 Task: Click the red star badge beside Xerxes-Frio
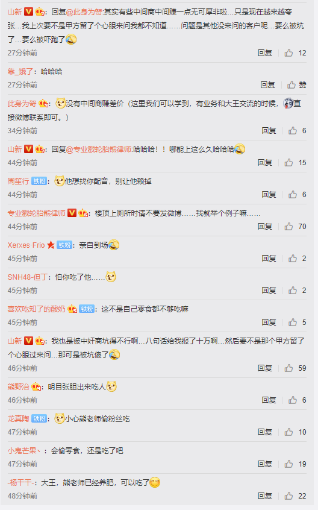(x=51, y=245)
